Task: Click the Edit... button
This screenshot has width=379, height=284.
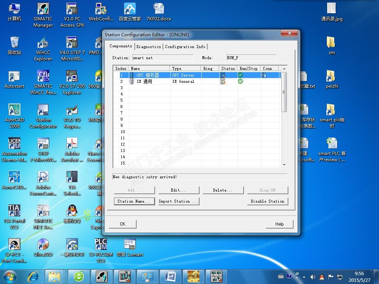Action: [x=178, y=190]
